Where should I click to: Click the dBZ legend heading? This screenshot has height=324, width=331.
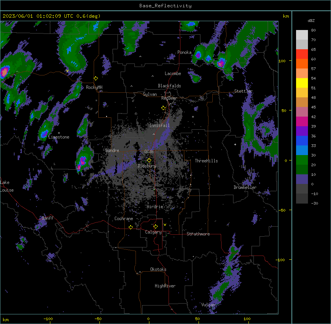pyautogui.click(x=311, y=20)
